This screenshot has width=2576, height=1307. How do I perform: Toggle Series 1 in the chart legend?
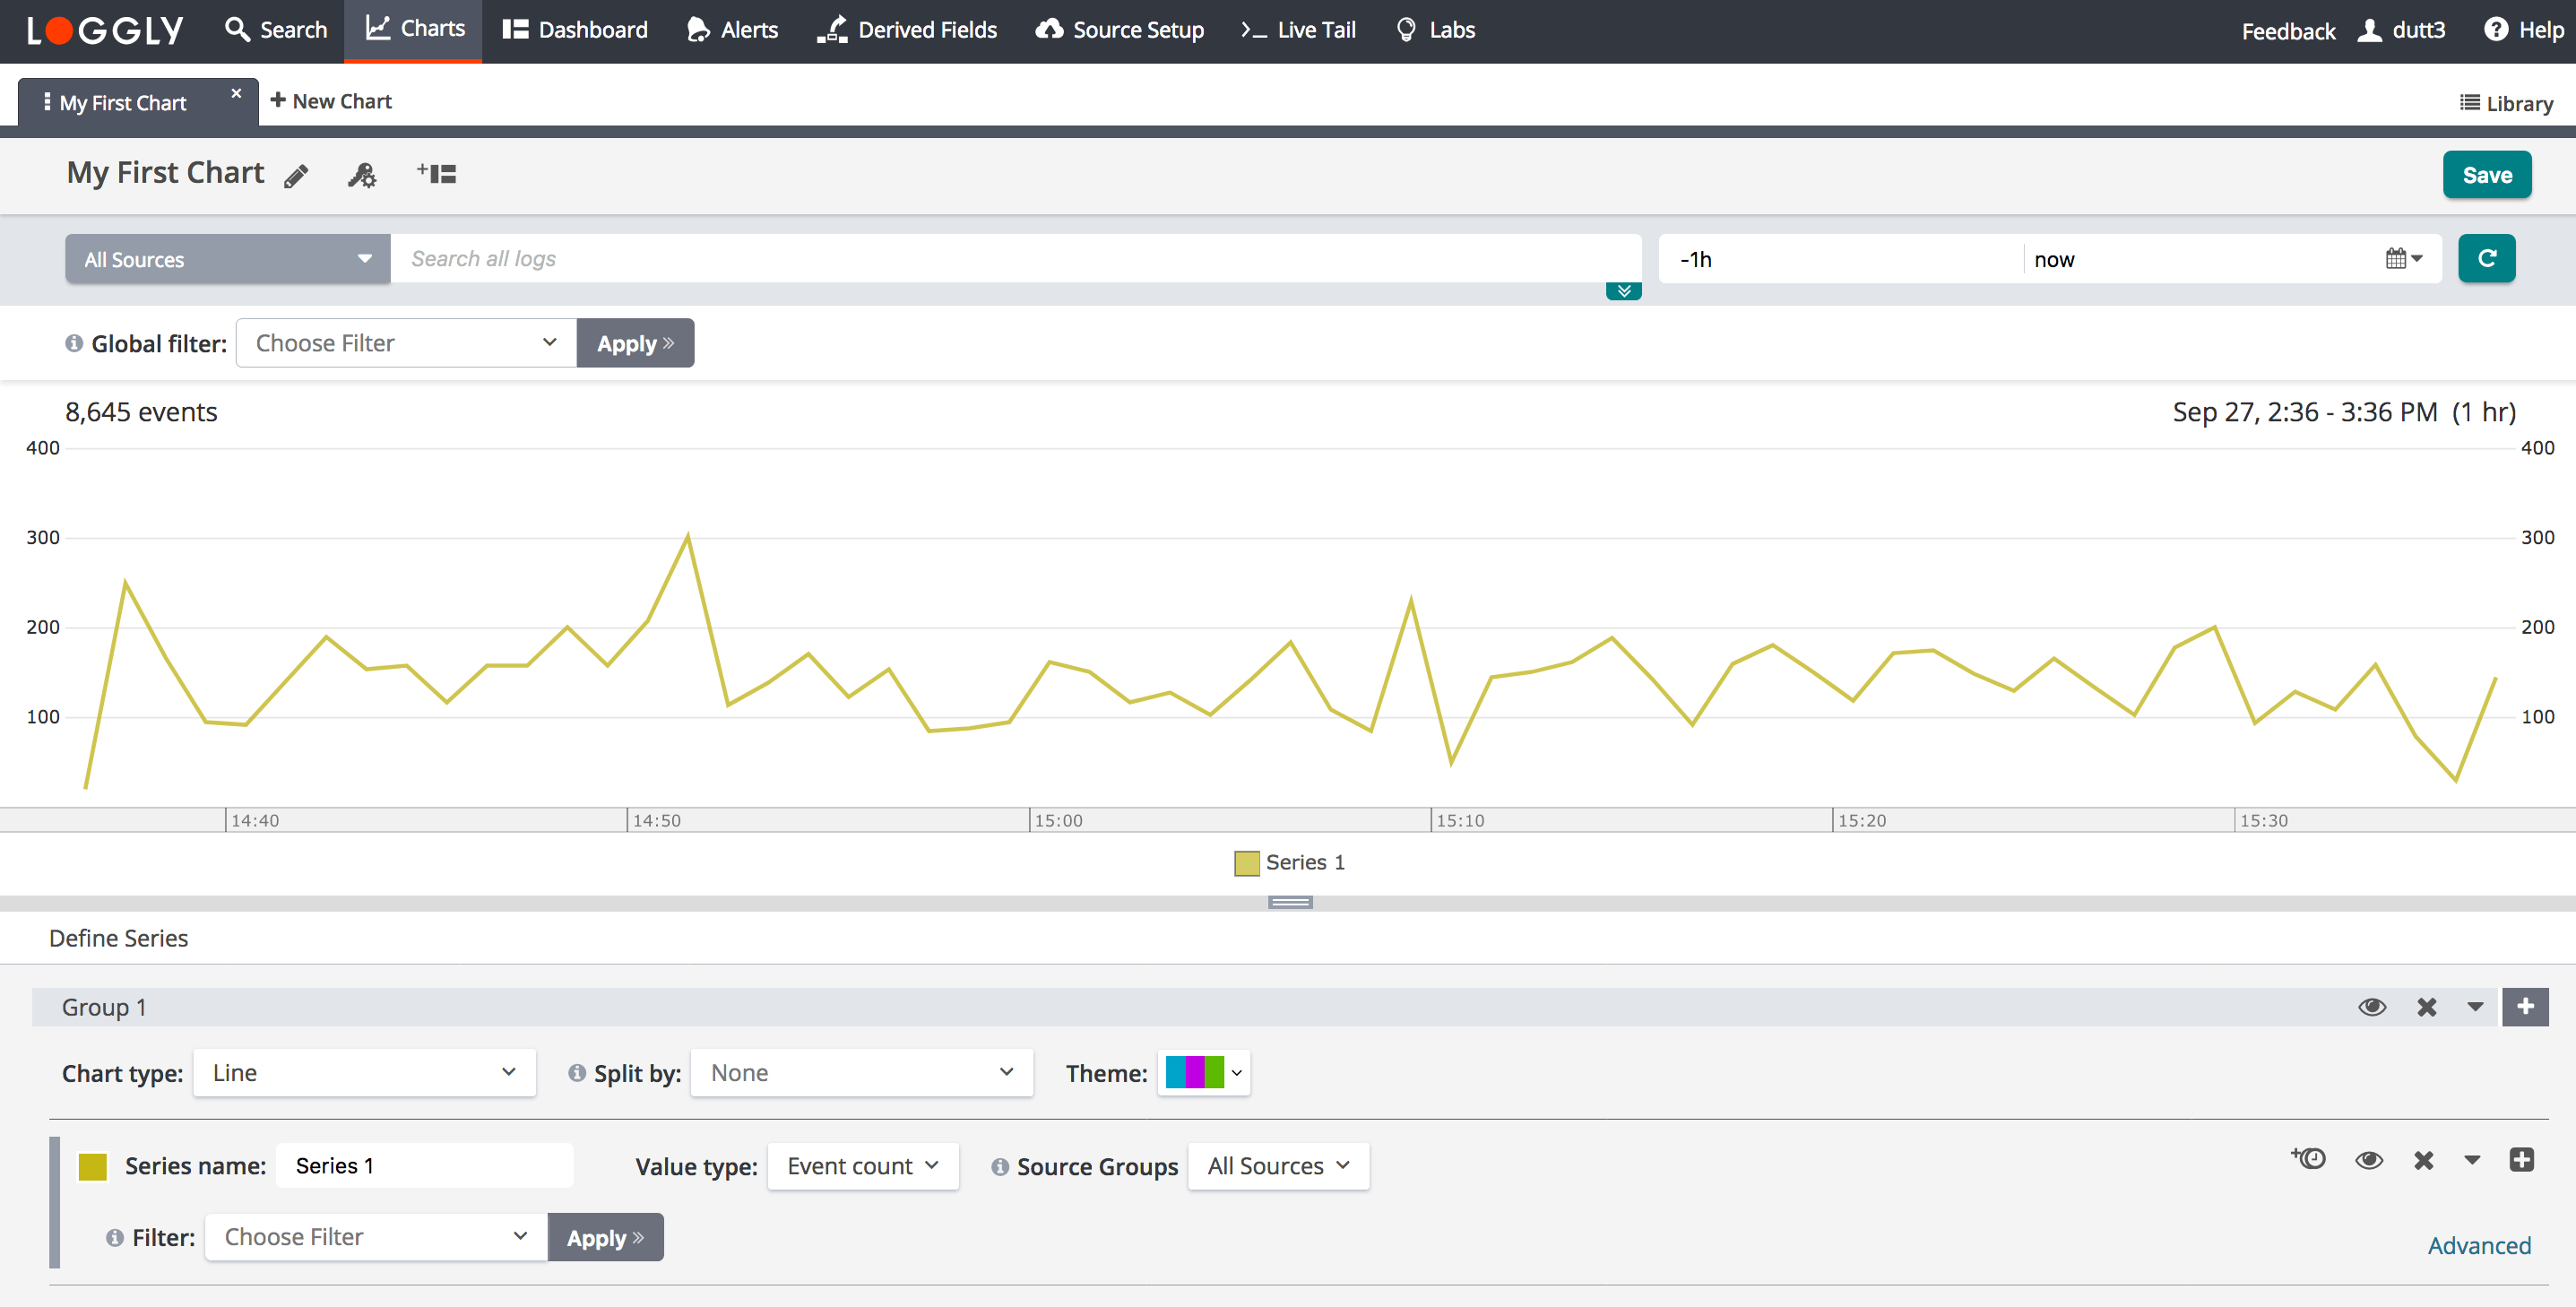pos(1289,863)
